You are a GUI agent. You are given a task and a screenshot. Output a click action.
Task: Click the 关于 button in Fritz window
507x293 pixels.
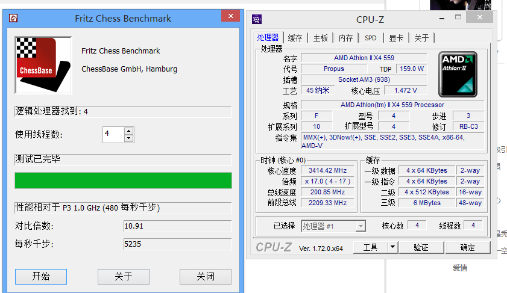[124, 277]
